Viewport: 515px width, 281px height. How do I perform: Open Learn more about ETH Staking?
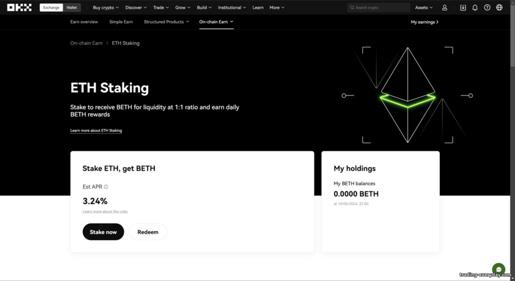tap(96, 131)
